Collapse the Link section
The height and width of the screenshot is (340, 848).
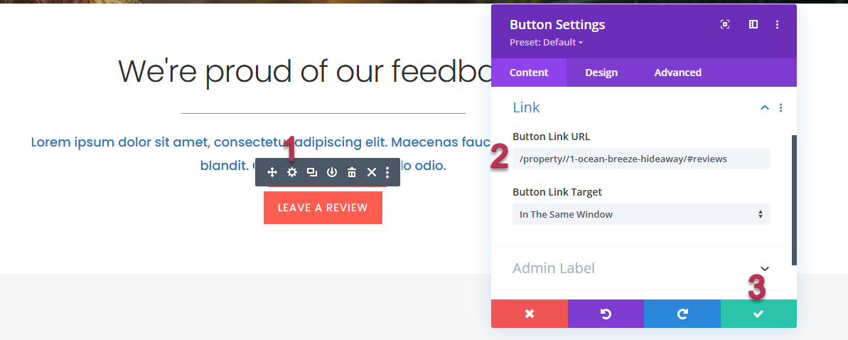[x=765, y=108]
